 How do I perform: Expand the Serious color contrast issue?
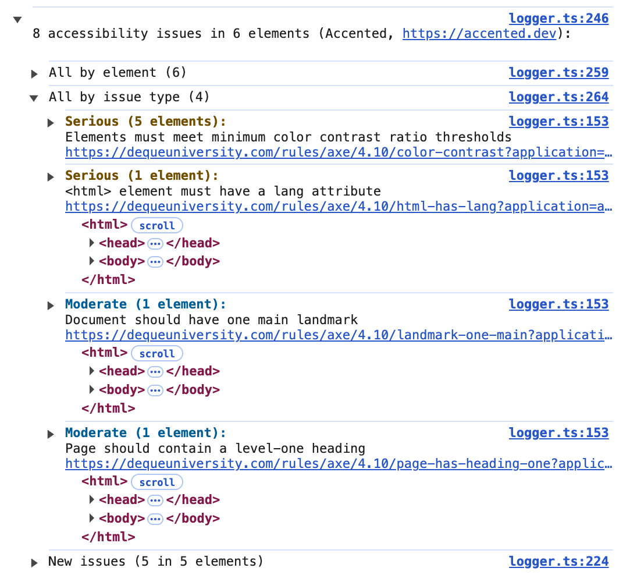point(51,122)
